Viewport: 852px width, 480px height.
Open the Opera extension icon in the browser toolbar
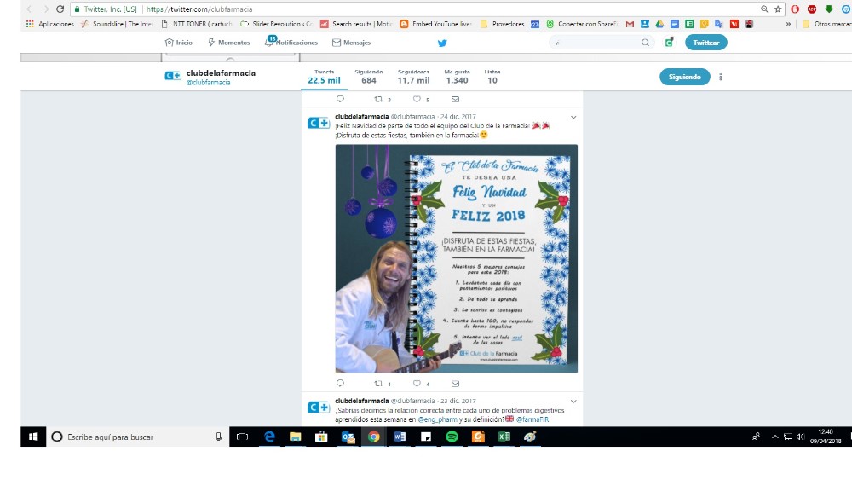[795, 9]
